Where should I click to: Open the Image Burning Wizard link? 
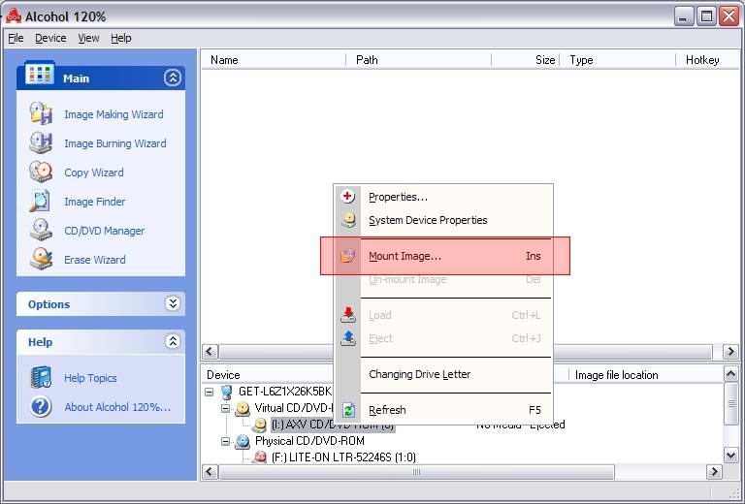115,143
